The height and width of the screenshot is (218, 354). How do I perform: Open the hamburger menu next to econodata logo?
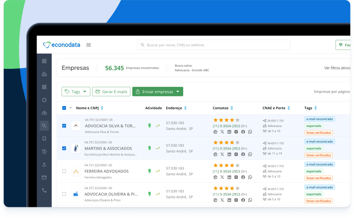tap(88, 45)
